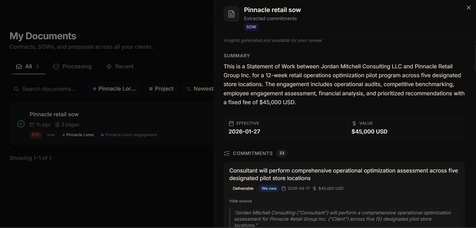This screenshot has width=476, height=228.
Task: Click the green checkmark status icon on document
Action: (x=21, y=124)
